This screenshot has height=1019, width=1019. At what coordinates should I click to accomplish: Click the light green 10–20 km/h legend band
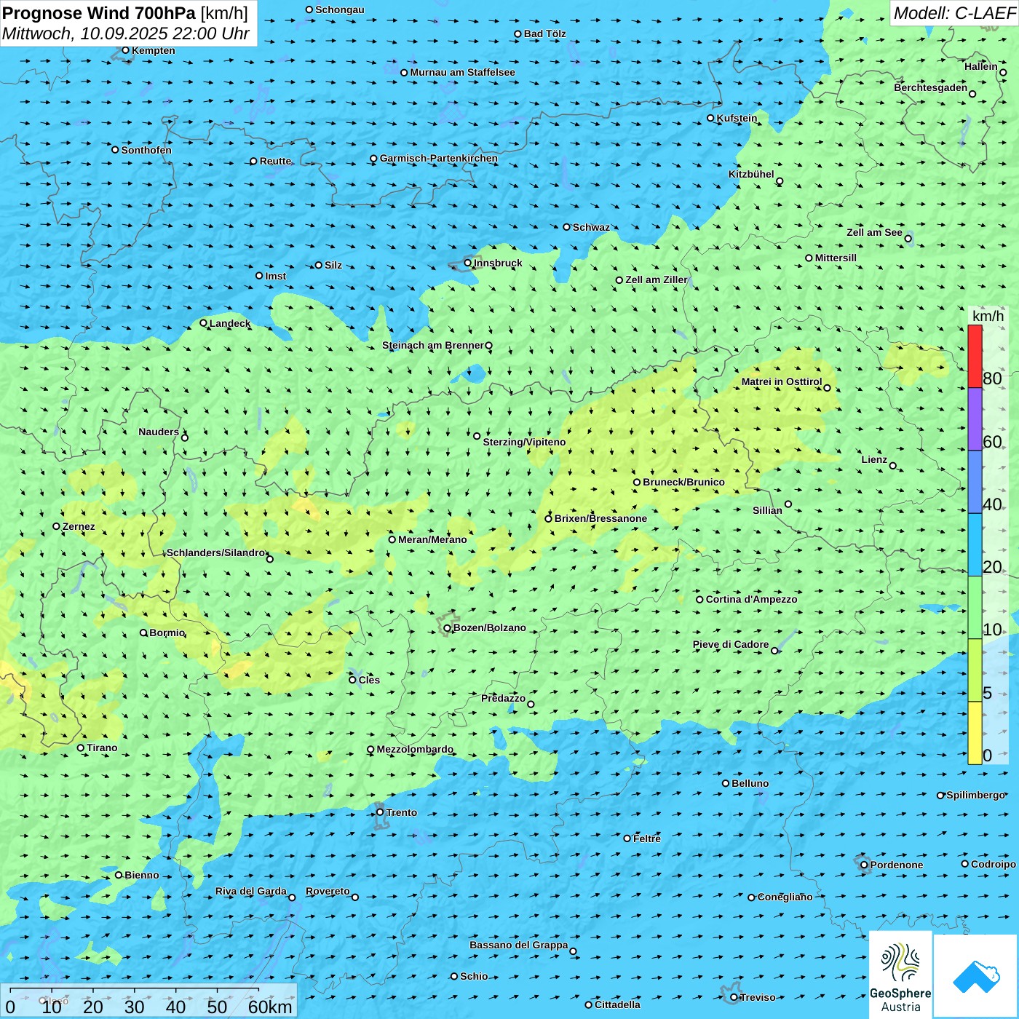click(975, 607)
